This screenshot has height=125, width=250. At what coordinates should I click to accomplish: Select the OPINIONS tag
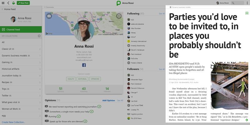(95, 79)
